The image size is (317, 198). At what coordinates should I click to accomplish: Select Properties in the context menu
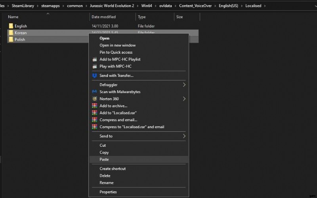[x=108, y=192]
